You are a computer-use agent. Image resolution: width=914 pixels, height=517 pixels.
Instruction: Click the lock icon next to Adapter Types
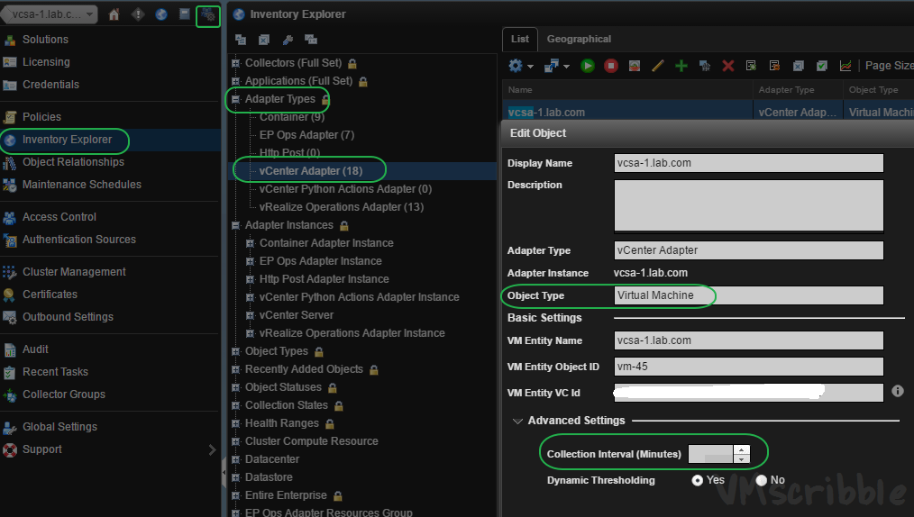325,100
